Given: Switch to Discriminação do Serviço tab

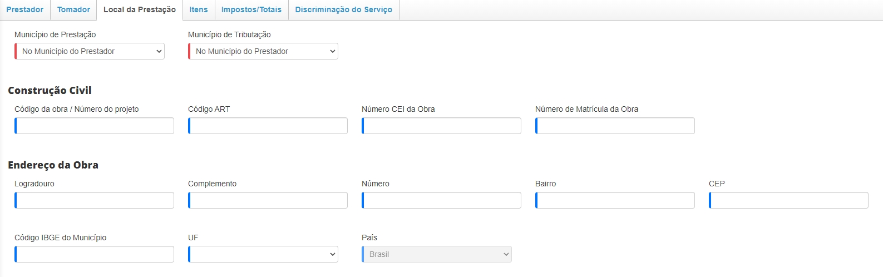Looking at the screenshot, I should [x=343, y=10].
